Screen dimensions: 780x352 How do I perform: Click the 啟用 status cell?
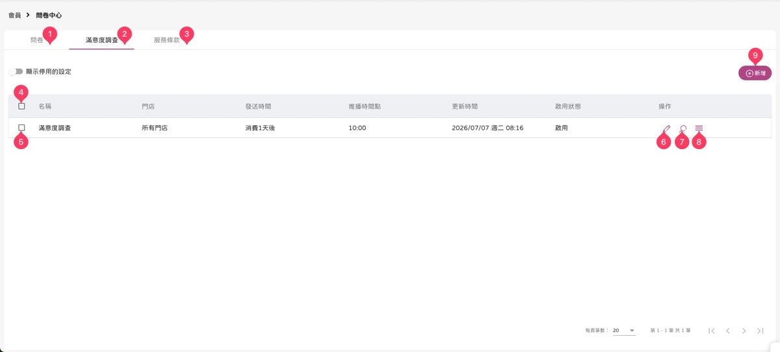click(562, 128)
